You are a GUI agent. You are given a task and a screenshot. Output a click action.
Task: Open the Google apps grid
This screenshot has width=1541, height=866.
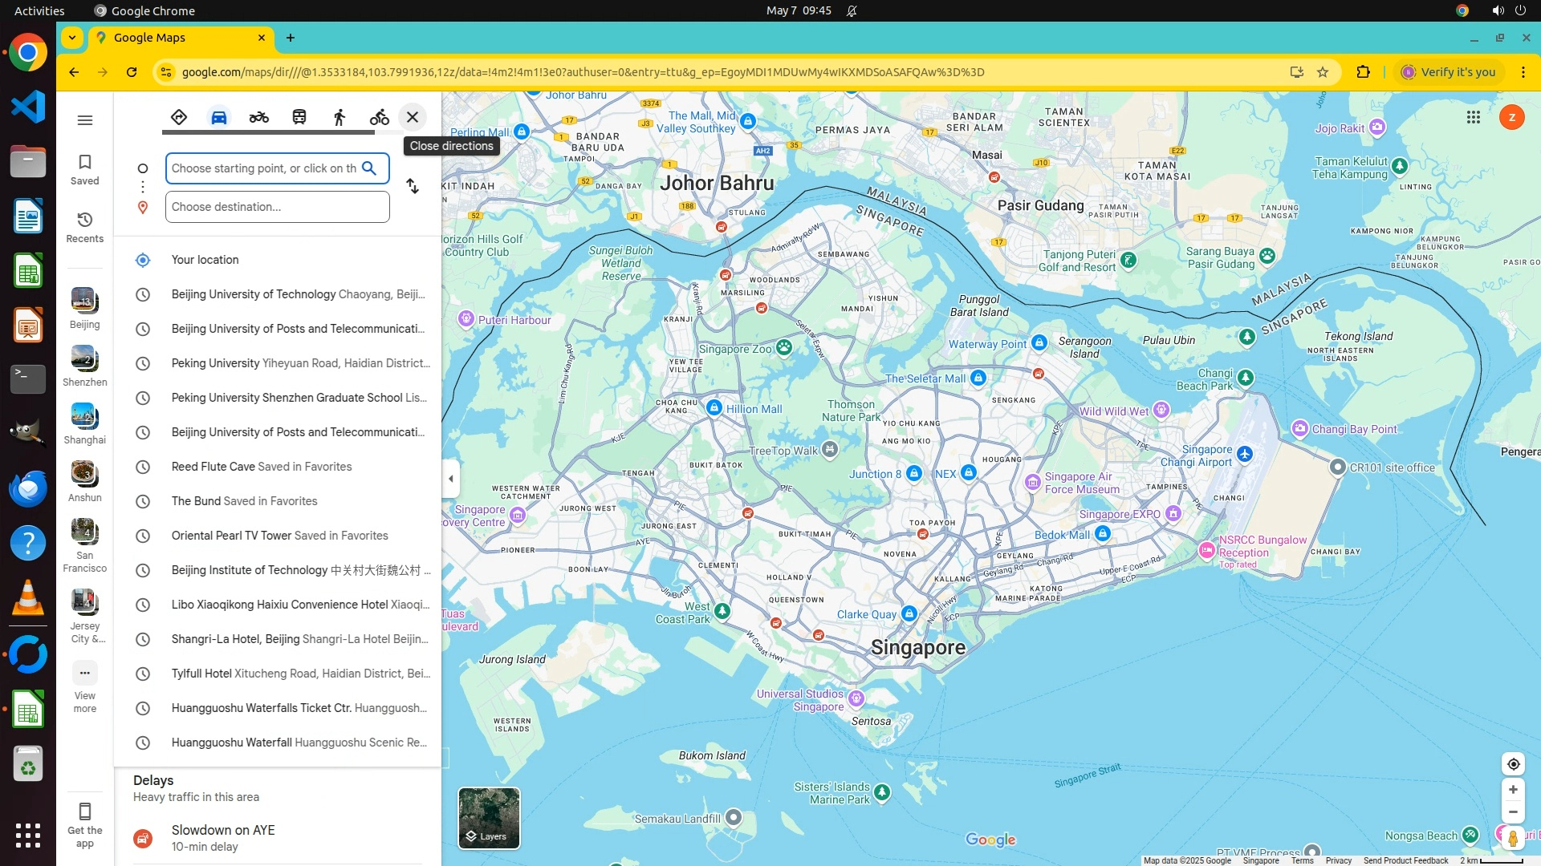[x=1473, y=117]
